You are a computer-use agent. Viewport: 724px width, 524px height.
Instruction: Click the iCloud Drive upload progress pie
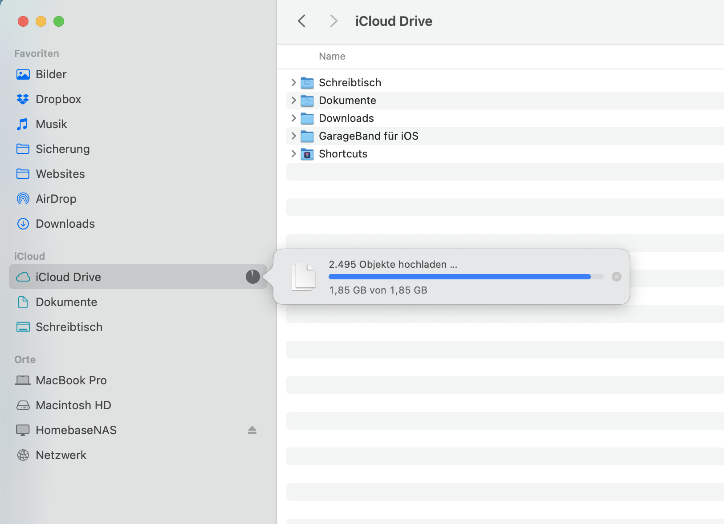(252, 277)
